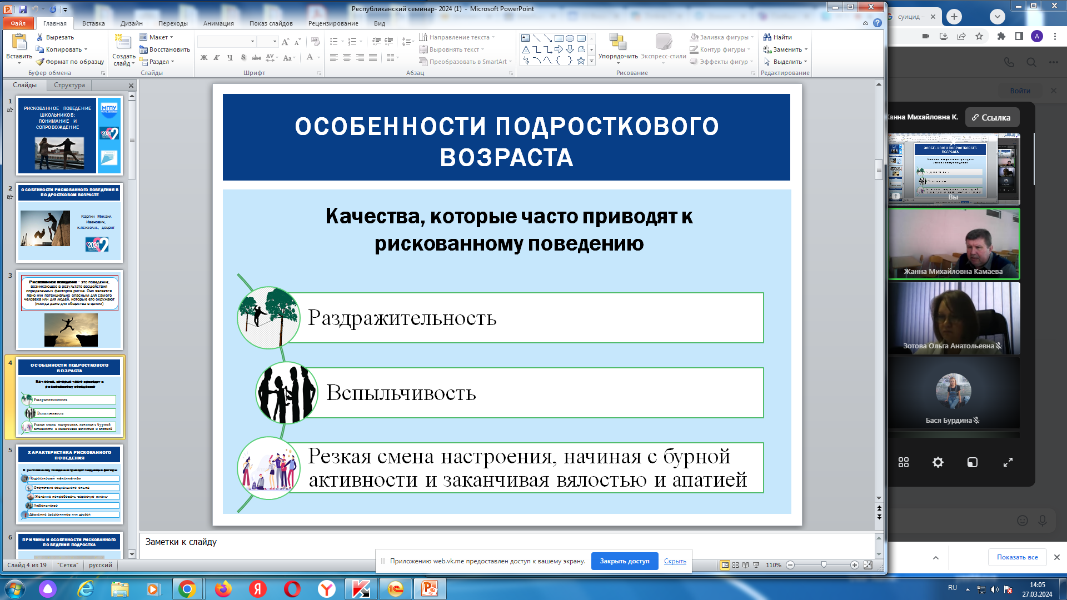Image resolution: width=1067 pixels, height=600 pixels.
Task: Open PowerPoint from the Windows taskbar
Action: click(x=430, y=588)
